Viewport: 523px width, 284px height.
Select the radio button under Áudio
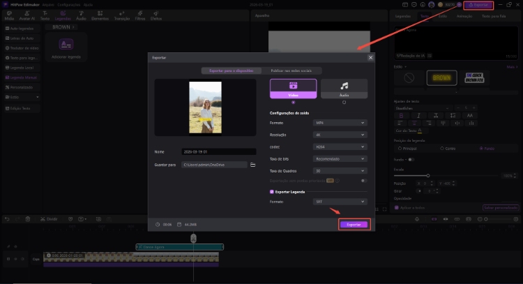(344, 102)
